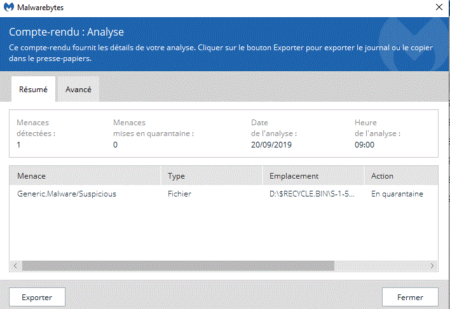Switch to the Résumé tab

point(33,89)
